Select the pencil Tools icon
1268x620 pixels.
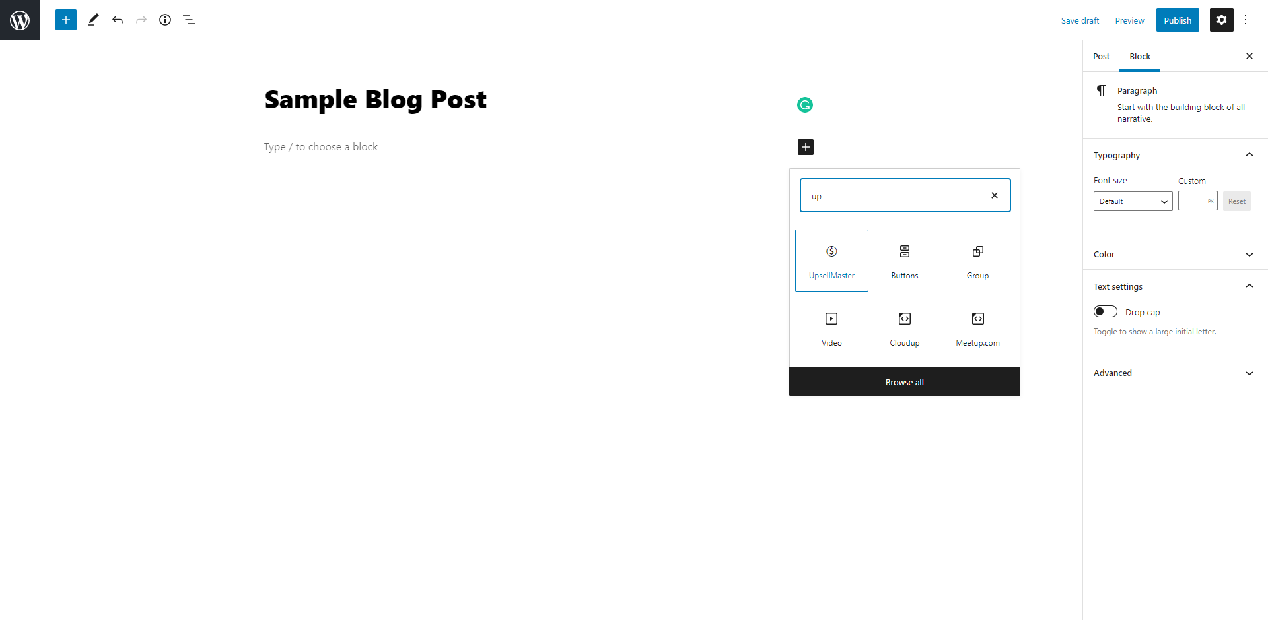click(93, 20)
